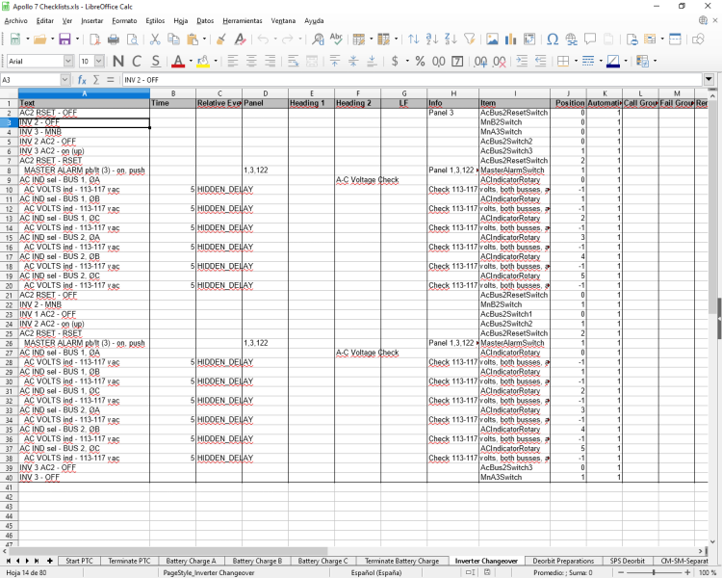722x578 pixels.
Task: Open the Formato menu
Action: pyautogui.click(x=124, y=21)
